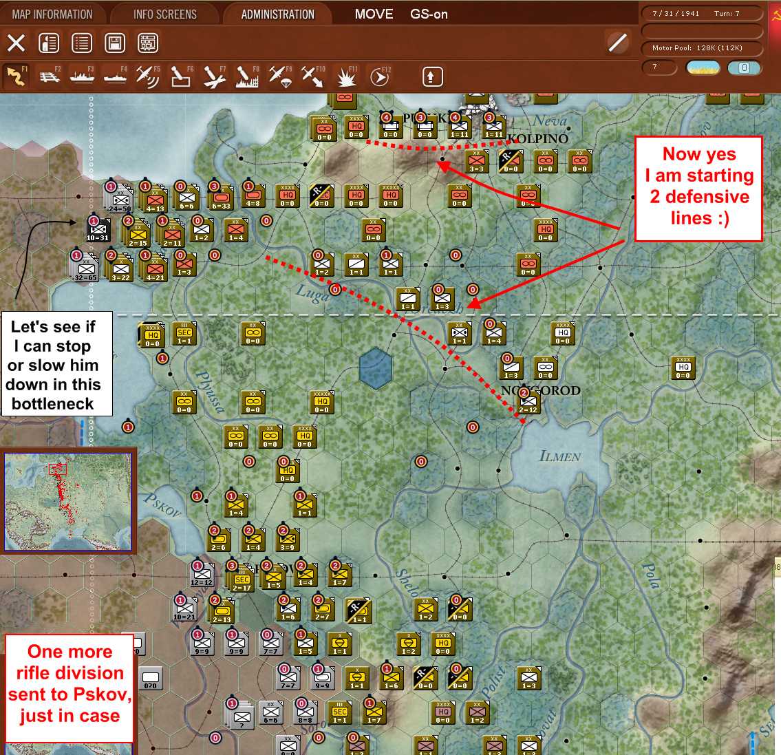781x755 pixels.
Task: Switch to the ADMINISTRATION tab
Action: click(x=278, y=14)
